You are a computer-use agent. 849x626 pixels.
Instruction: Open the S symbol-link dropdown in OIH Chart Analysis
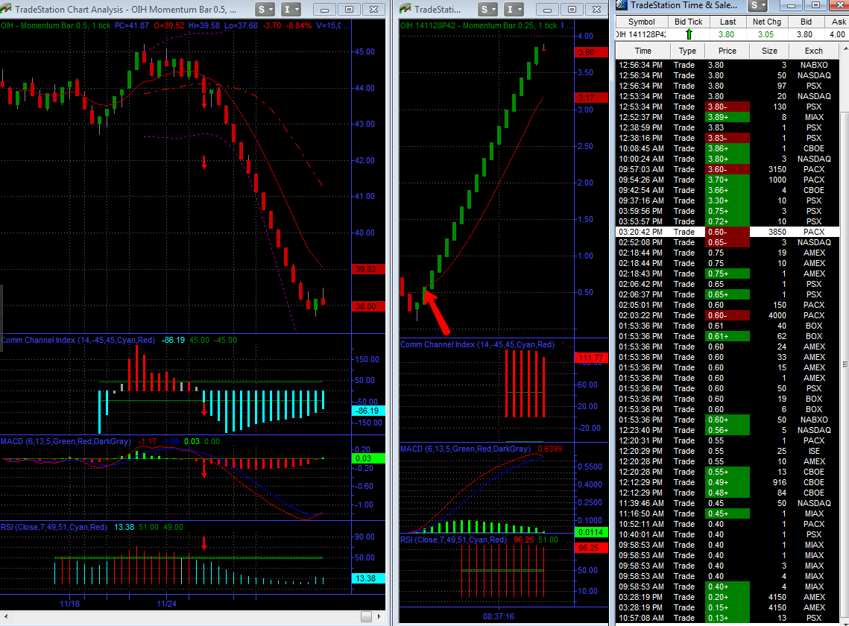[265, 9]
